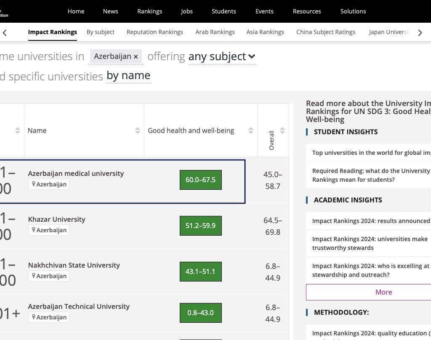Click Azerbaijan location tag under Khazar University
Screen dimensions: 431x340
point(49,230)
